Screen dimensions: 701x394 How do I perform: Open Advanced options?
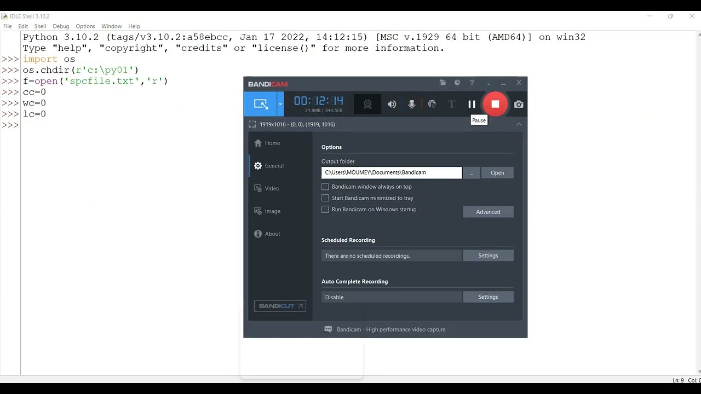[x=488, y=212]
